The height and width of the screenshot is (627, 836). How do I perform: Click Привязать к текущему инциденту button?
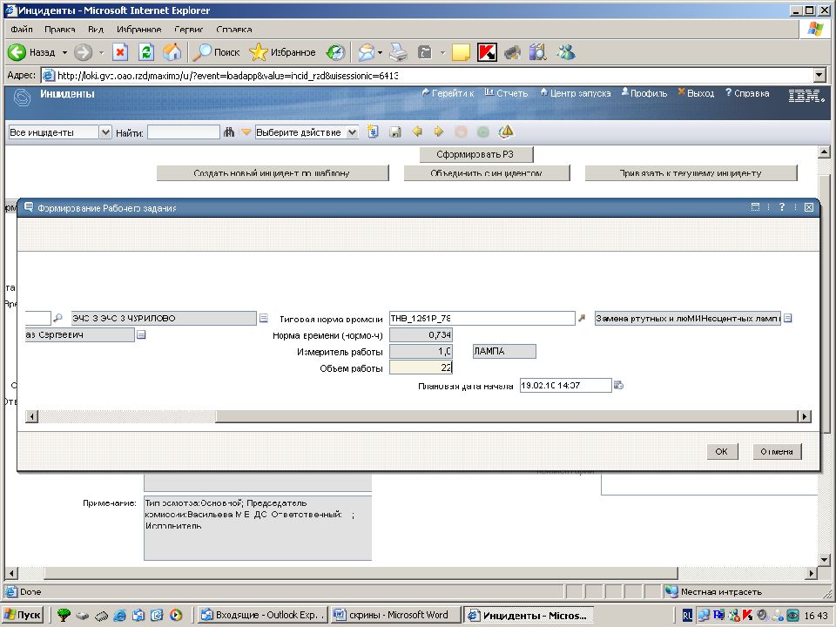[x=691, y=172]
